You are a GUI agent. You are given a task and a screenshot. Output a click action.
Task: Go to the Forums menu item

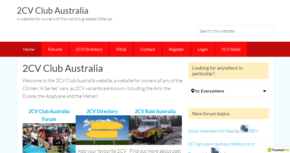pos(55,49)
